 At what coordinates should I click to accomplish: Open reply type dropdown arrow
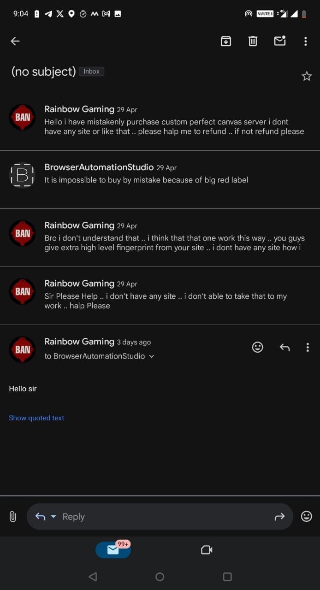[53, 517]
